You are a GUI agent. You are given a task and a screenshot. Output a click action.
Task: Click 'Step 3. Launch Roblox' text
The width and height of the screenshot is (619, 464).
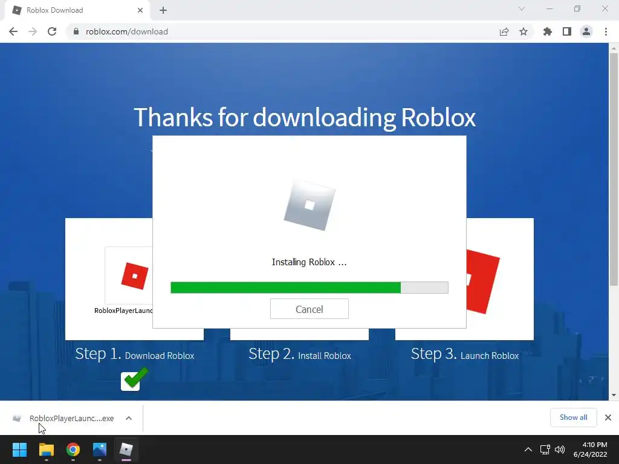[465, 354]
